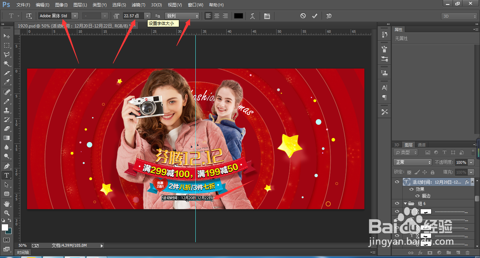Toggle the Character and Paragraph panels
Image resolution: width=480 pixels, height=258 pixels.
click(x=267, y=16)
